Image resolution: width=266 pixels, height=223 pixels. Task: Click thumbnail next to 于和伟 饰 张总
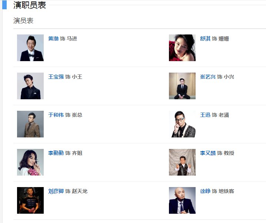30,124
